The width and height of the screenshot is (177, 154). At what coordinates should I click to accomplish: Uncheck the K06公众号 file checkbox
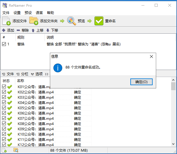(4, 113)
